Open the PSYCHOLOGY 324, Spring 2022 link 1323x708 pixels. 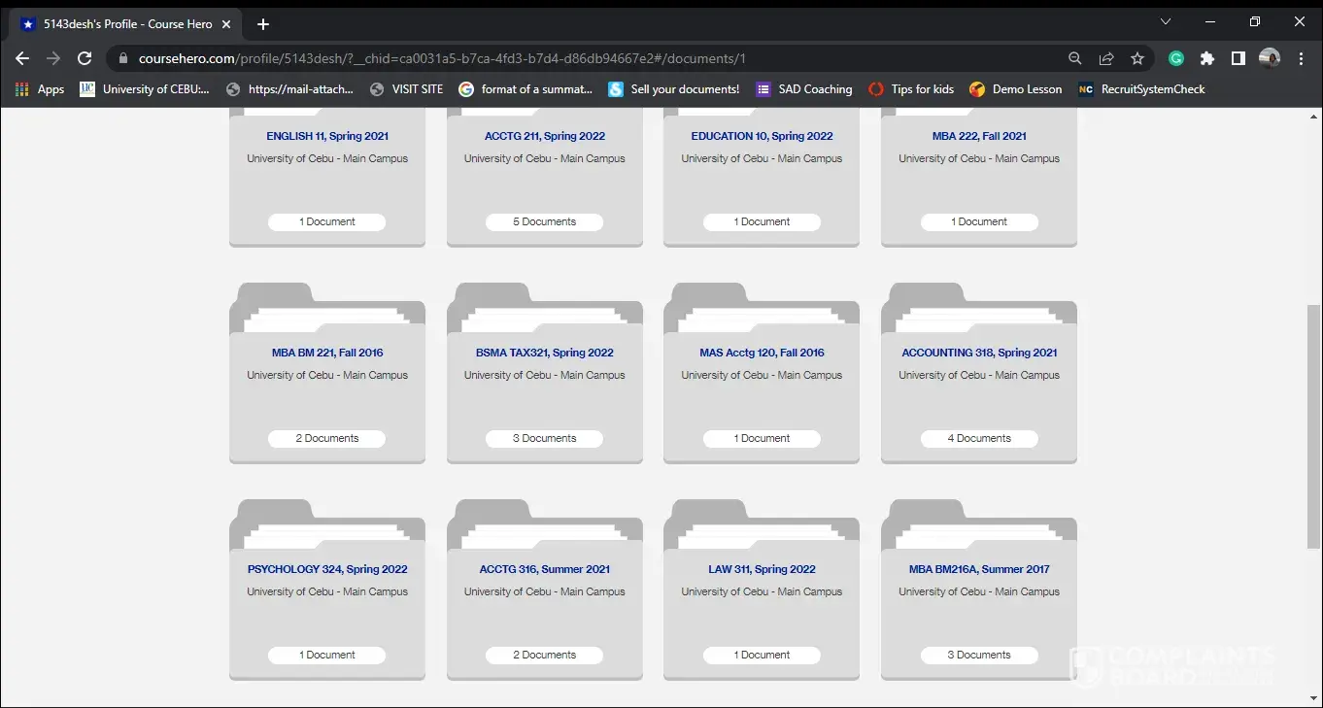click(x=327, y=569)
